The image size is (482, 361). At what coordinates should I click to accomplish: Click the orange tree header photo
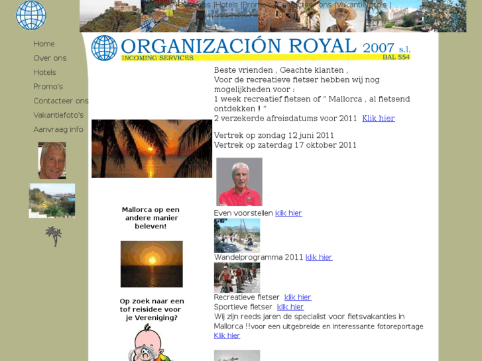[x=444, y=16]
